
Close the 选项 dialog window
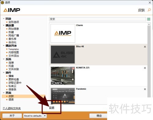click(150, 2)
